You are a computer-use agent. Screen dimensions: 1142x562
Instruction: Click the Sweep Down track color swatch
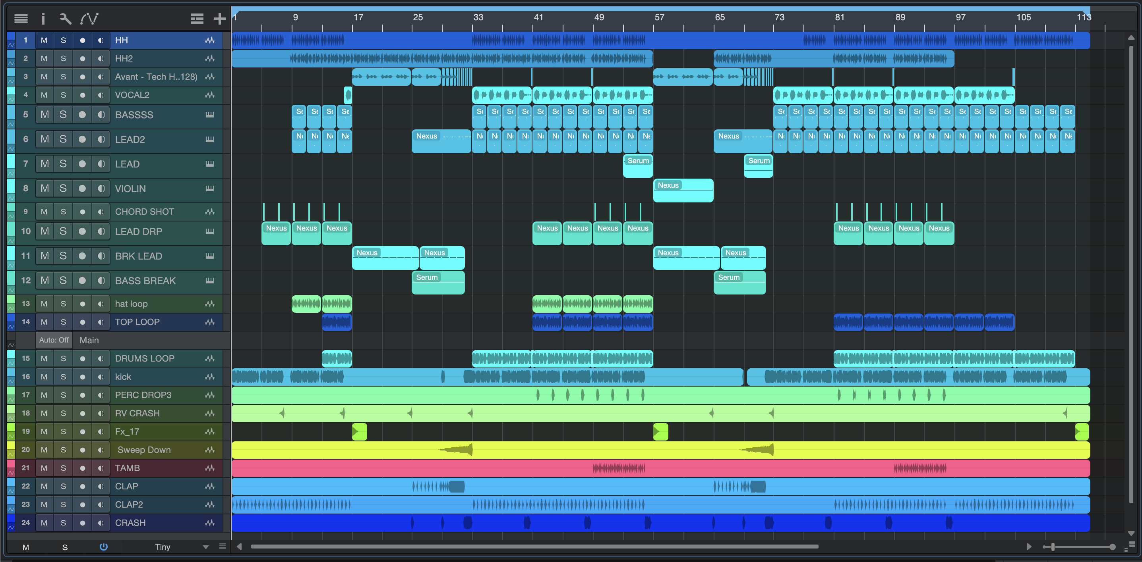click(11, 446)
